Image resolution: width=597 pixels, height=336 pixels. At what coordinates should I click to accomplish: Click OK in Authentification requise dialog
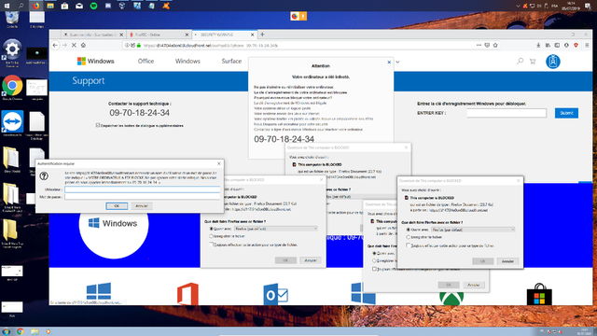pos(117,205)
